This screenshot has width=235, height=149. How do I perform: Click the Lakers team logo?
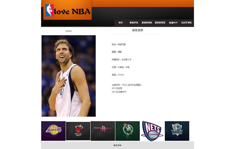(x=53, y=131)
